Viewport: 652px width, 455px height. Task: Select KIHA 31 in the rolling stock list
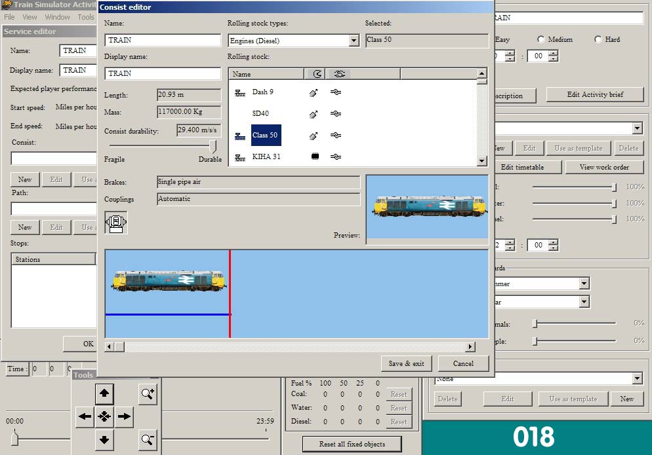[x=266, y=156]
